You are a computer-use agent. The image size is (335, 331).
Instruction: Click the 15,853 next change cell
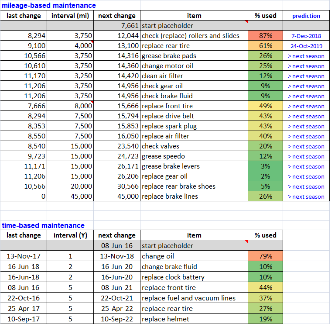click(x=117, y=126)
